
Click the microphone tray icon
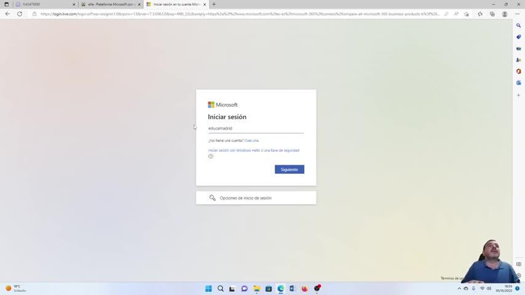pyautogui.click(x=473, y=289)
